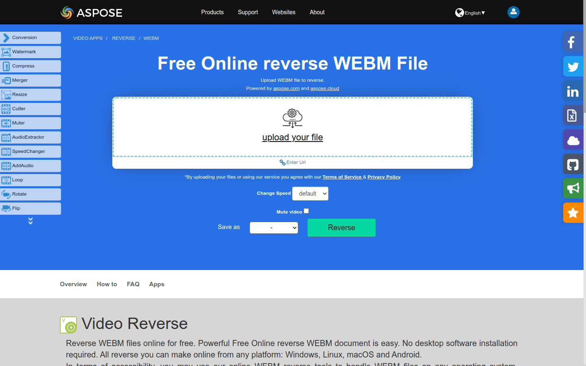Click upload your file area

[x=292, y=137]
